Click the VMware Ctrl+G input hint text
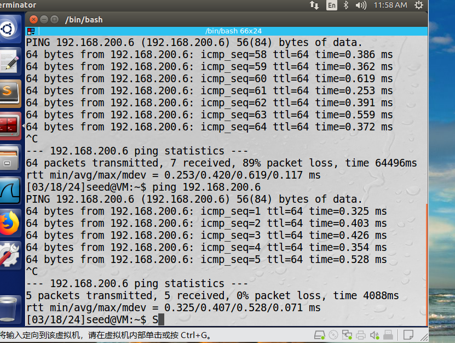This screenshot has width=455, height=343. pyautogui.click(x=105, y=335)
